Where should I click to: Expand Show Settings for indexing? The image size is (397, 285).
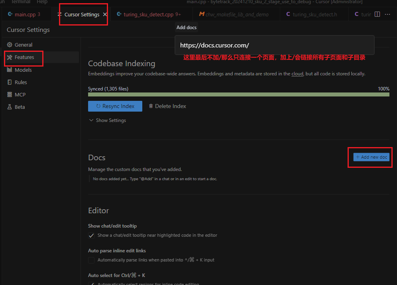[107, 120]
